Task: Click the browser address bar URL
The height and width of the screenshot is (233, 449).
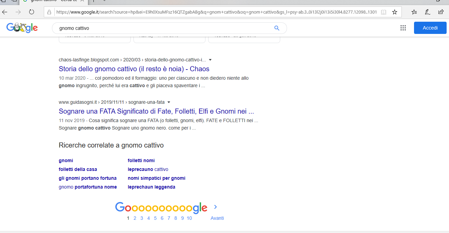Action: pyautogui.click(x=216, y=12)
